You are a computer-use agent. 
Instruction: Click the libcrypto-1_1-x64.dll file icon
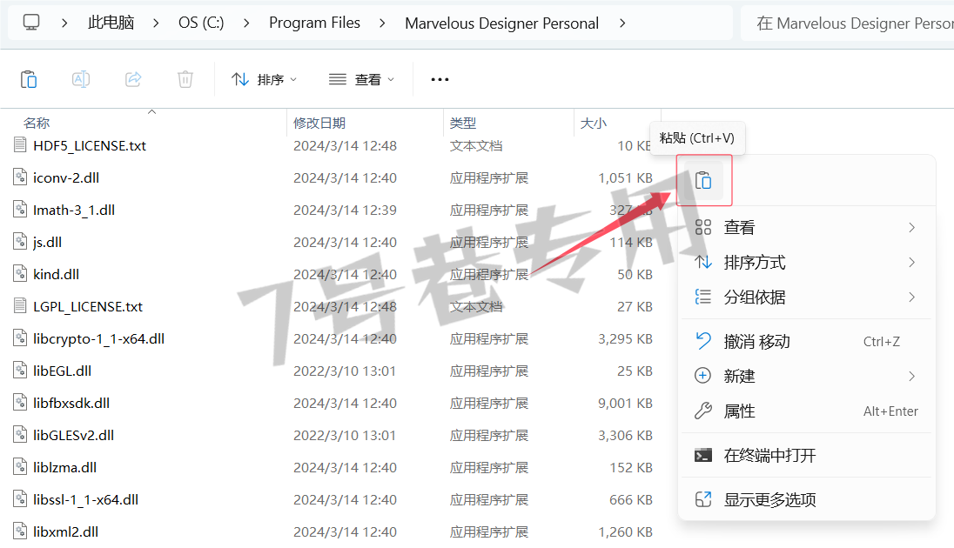click(x=20, y=338)
